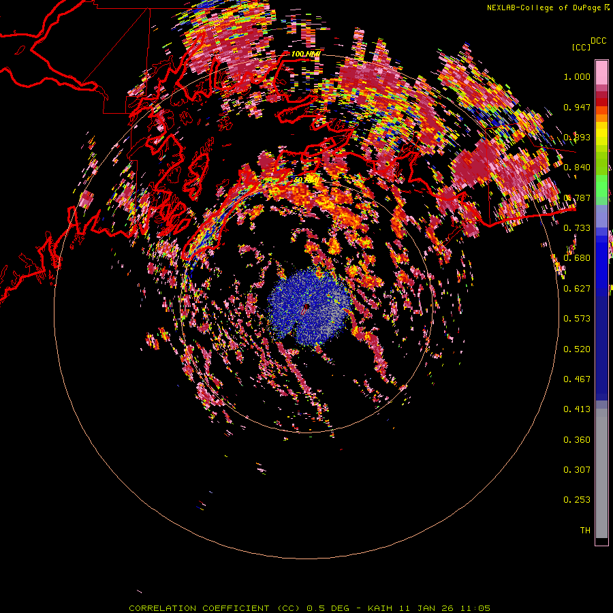Select the 0.893 legend value
This screenshot has height=613, width=613.
[x=577, y=137]
